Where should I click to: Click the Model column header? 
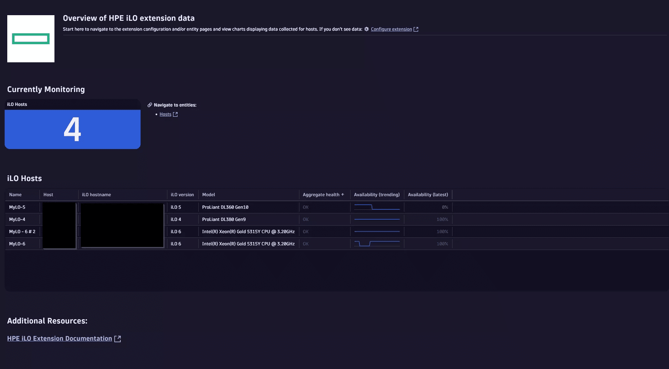tap(209, 195)
